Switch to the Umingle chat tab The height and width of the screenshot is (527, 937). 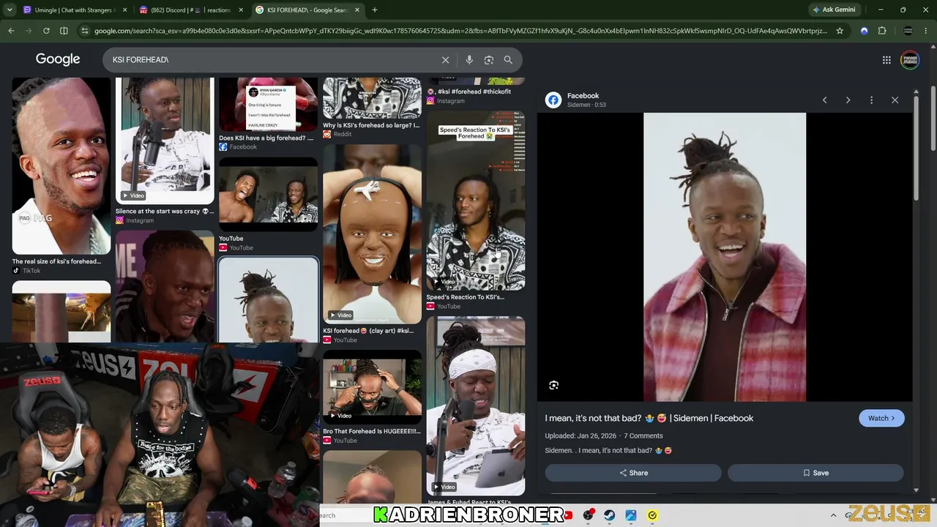click(x=74, y=10)
